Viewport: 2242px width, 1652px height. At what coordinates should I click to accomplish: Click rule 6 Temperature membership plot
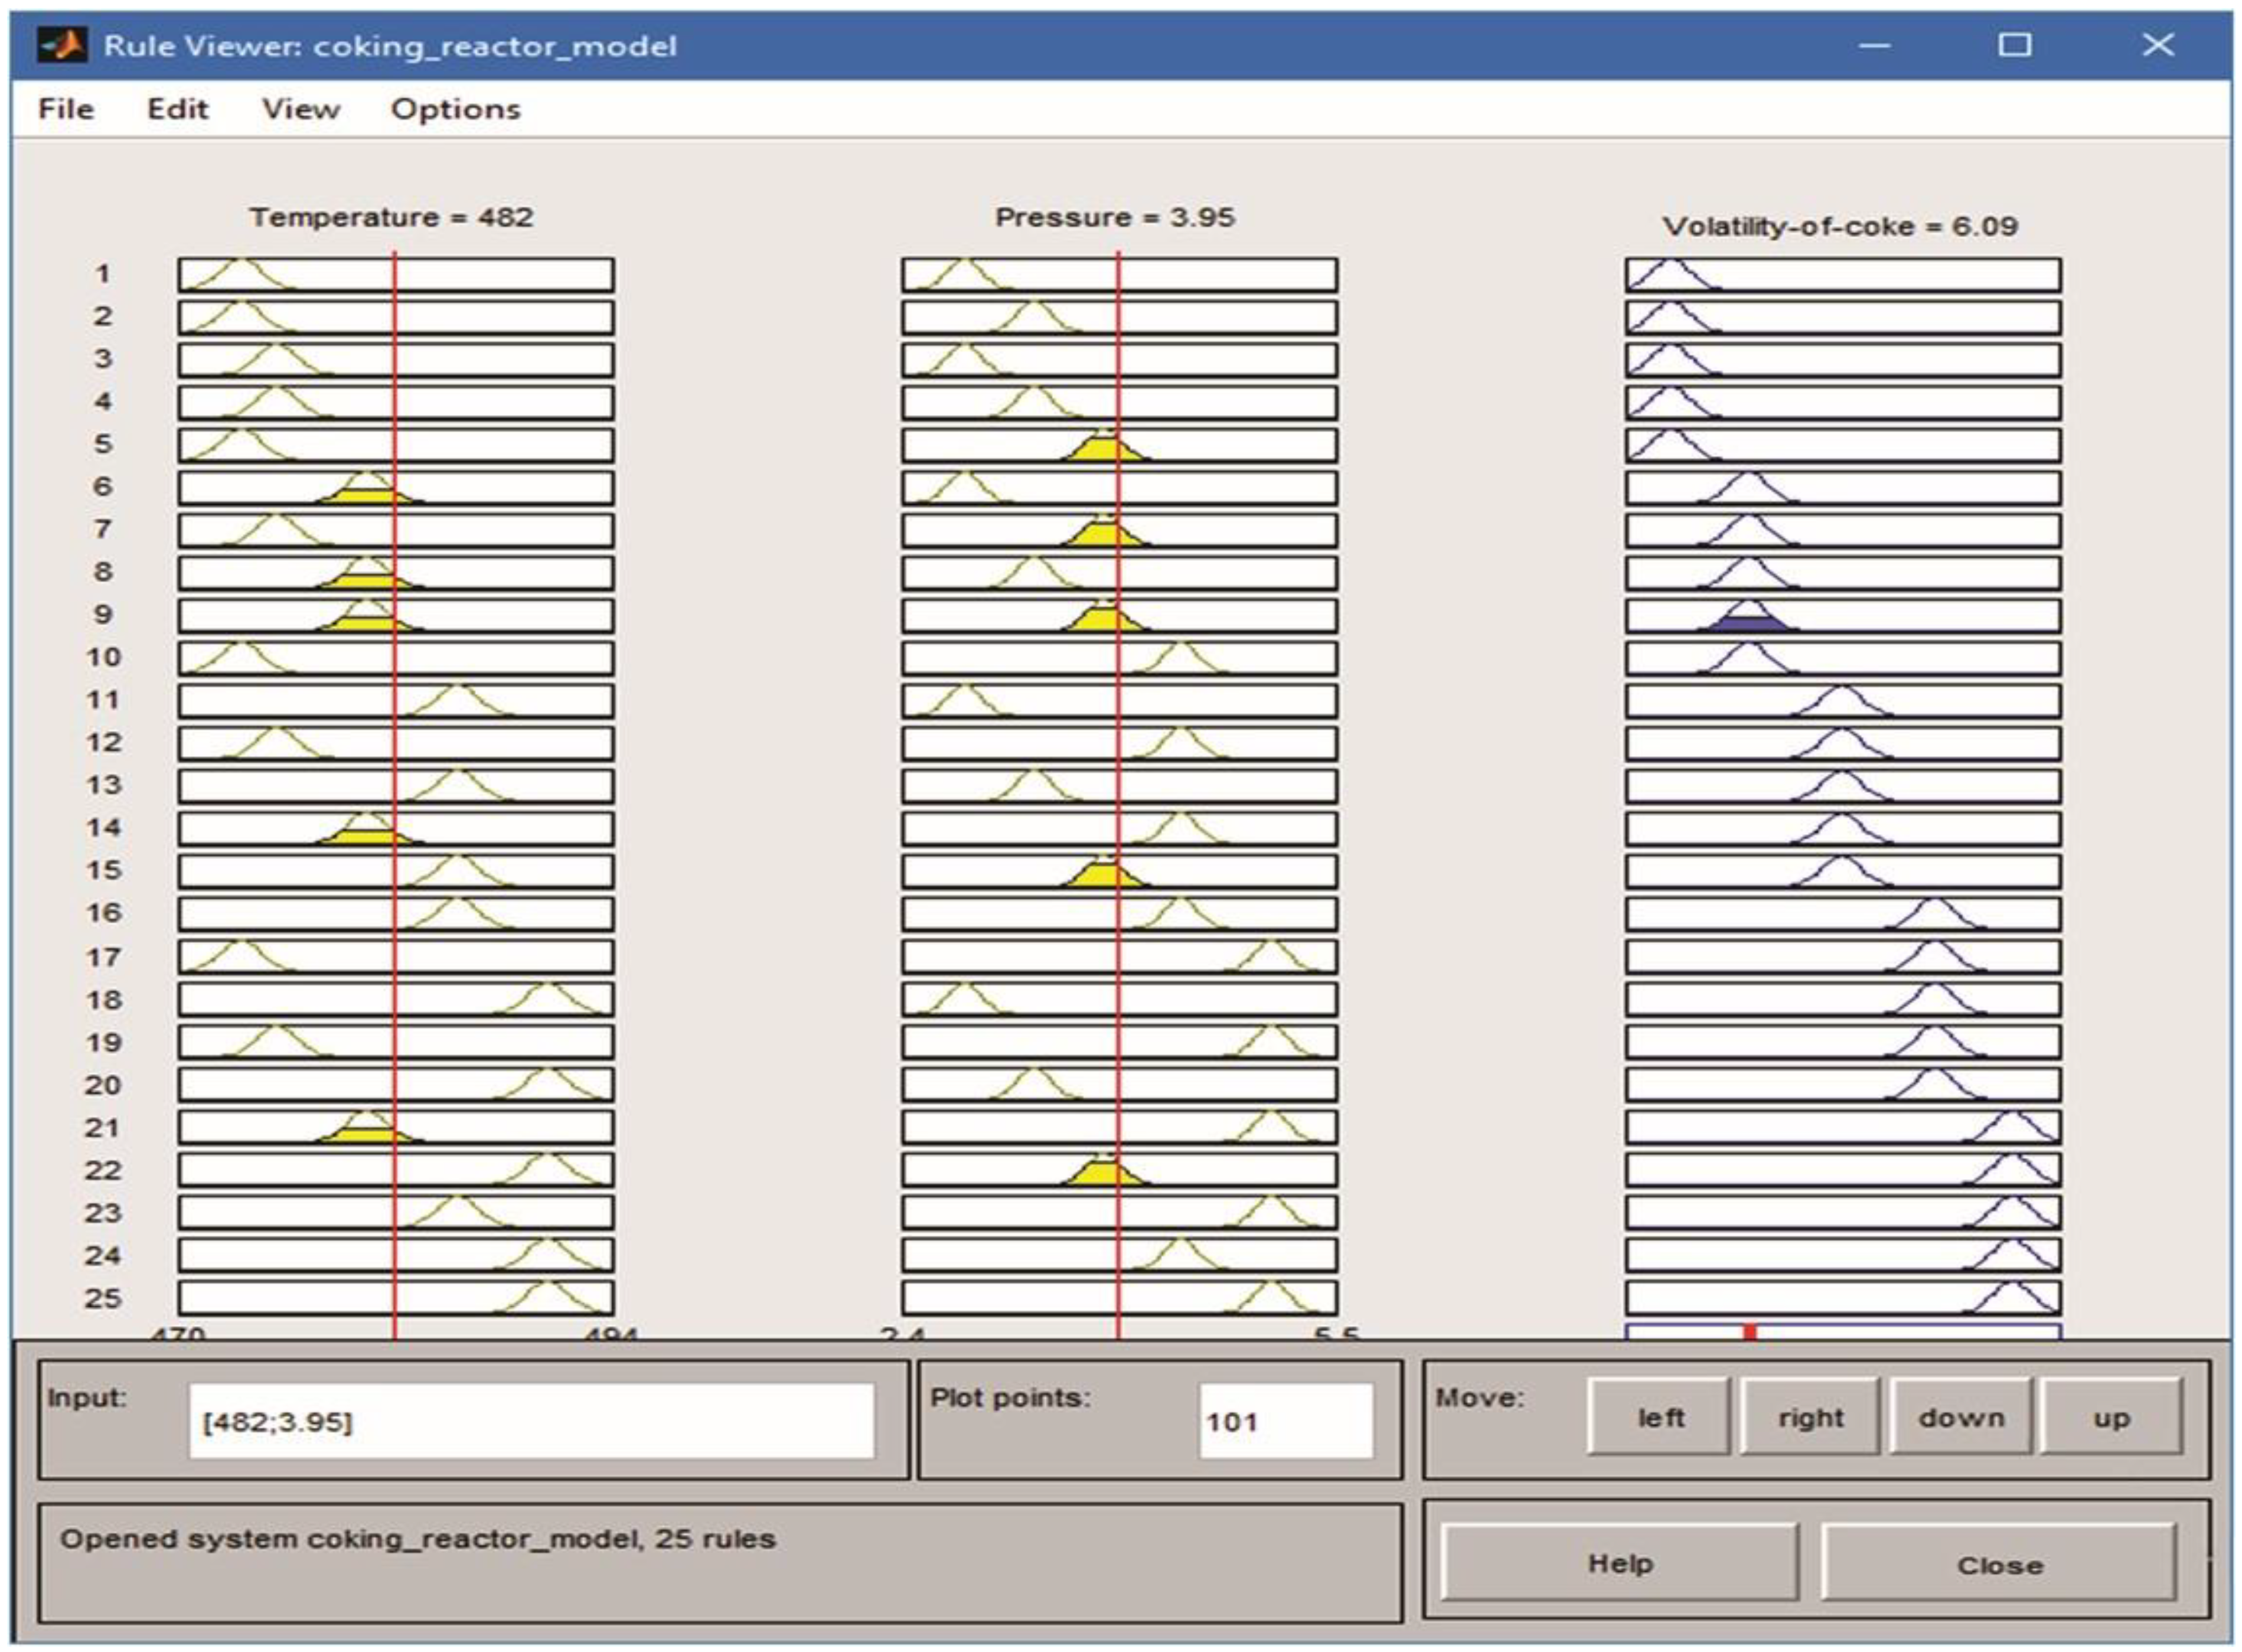(x=300, y=488)
